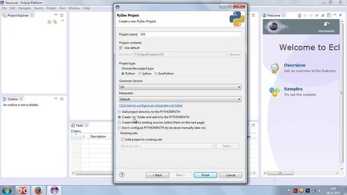Image resolution: width=347 pixels, height=195 pixels.
Task: Open Firefox from the taskbar
Action: tap(38, 190)
